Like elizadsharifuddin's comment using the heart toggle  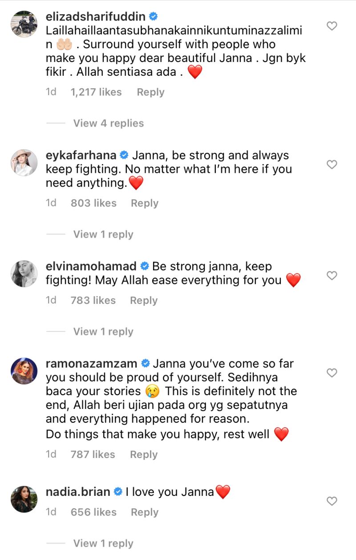332,26
